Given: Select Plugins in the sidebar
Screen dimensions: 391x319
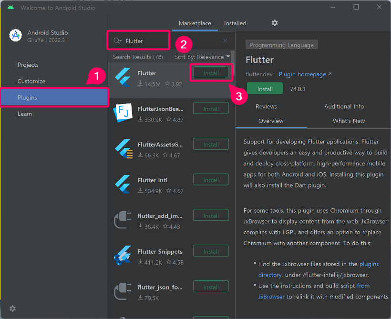Looking at the screenshot, I should [x=54, y=98].
